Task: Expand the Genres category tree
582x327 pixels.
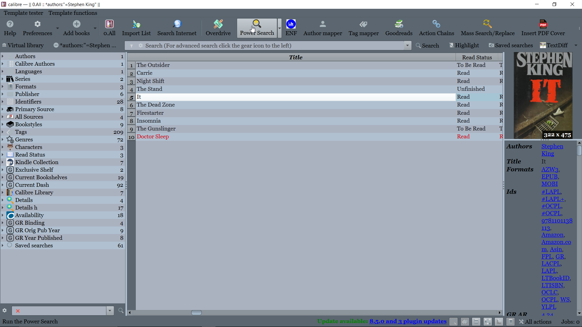Action: point(3,140)
